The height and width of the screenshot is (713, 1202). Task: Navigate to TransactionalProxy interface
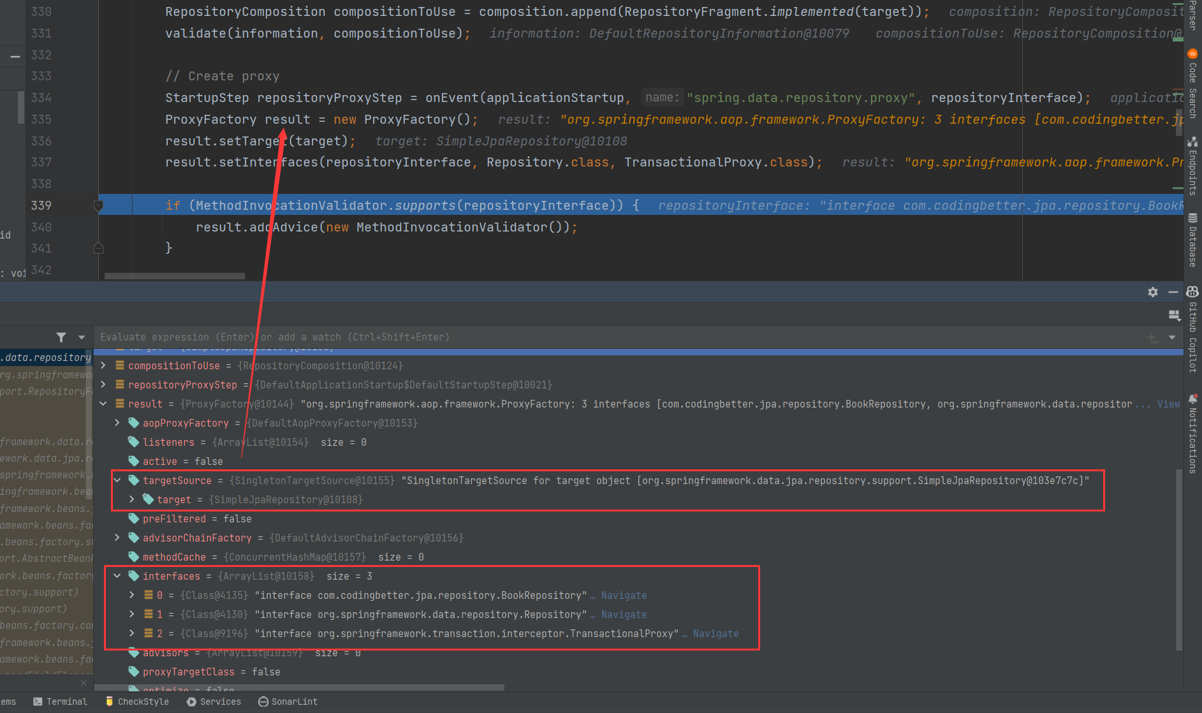(x=715, y=633)
